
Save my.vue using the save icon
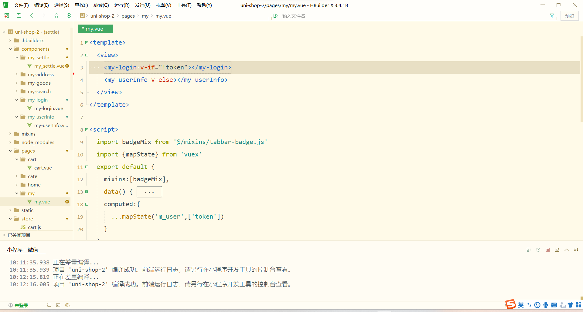coord(19,15)
